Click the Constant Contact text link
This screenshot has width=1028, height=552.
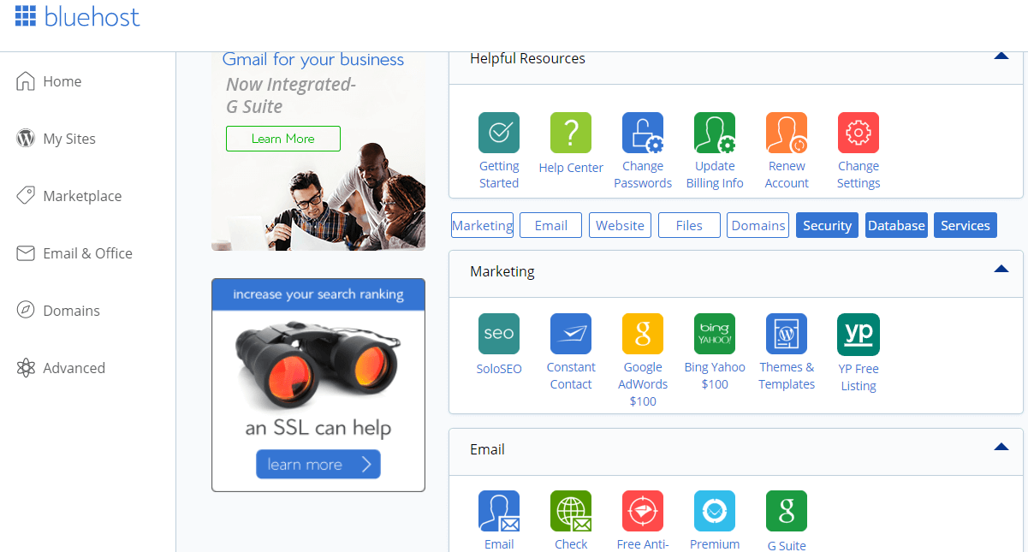click(x=571, y=376)
